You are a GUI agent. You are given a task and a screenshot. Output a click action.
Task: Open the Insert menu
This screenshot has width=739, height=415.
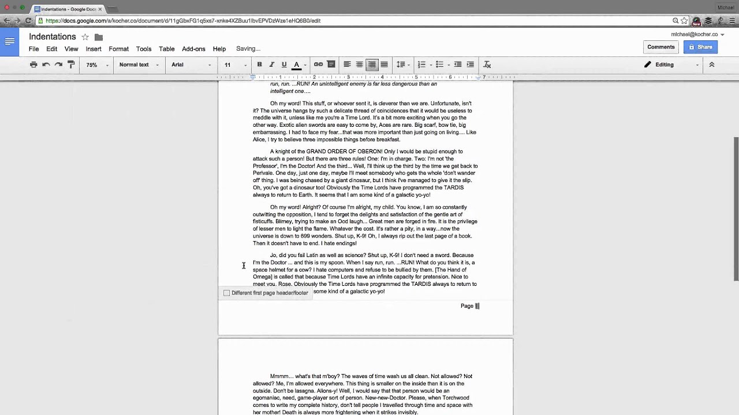point(94,49)
